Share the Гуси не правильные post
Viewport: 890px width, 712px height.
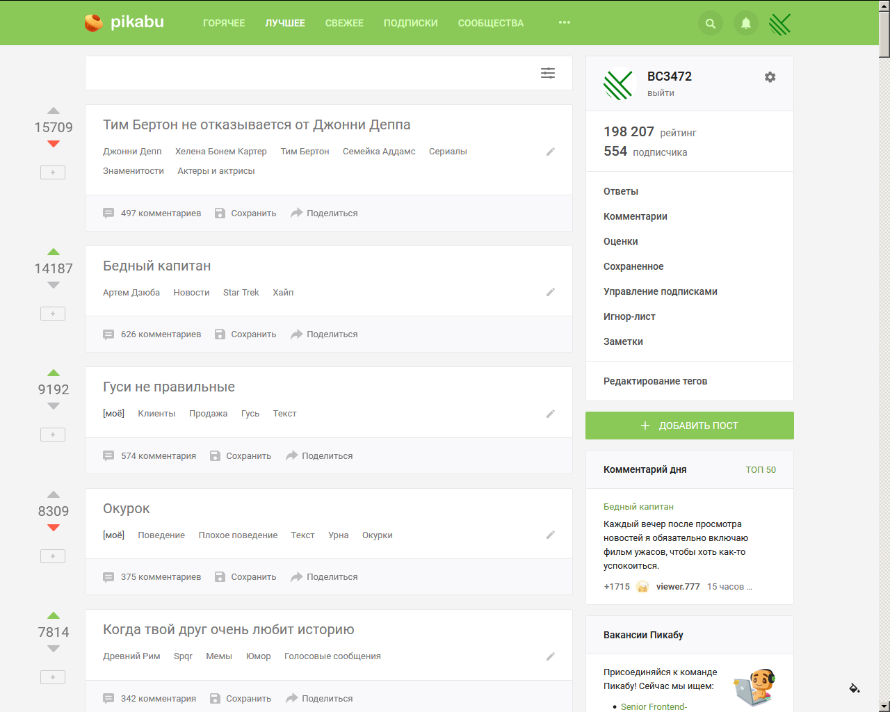[x=319, y=456]
